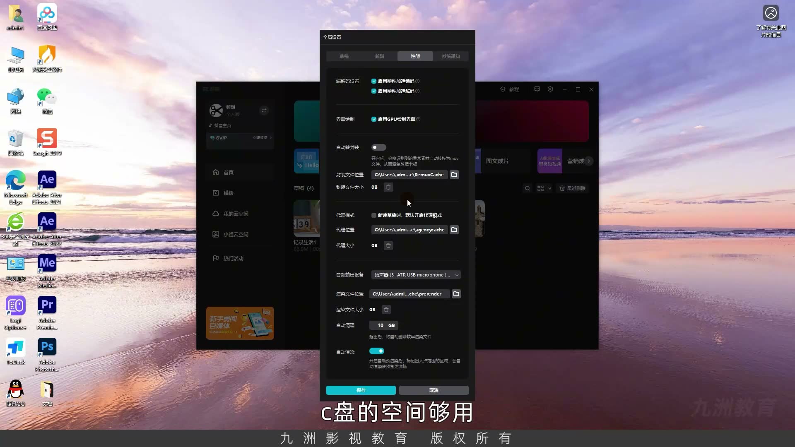Open 模板 in Jianying sidebar

click(240, 193)
